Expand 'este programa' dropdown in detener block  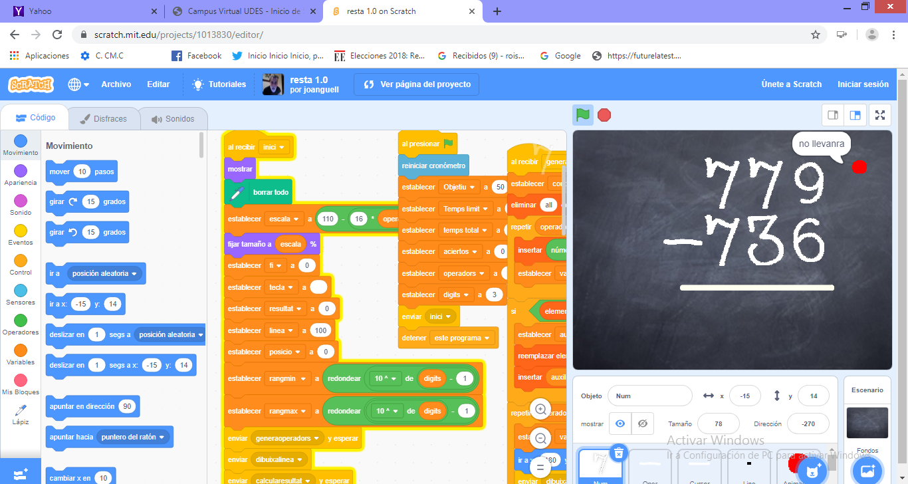click(488, 338)
